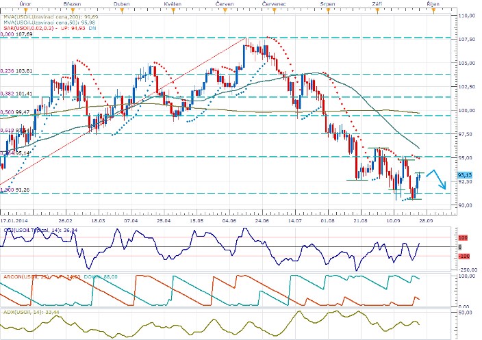
Task: Click the 0,500 99,47 Fibonacci label
Action: coord(16,112)
